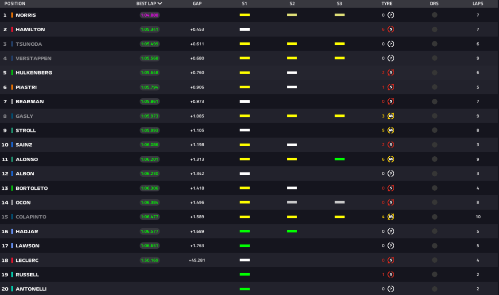This screenshot has height=295, width=499.
Task: Click Colapinto's medium tyre icon
Action: click(x=391, y=217)
